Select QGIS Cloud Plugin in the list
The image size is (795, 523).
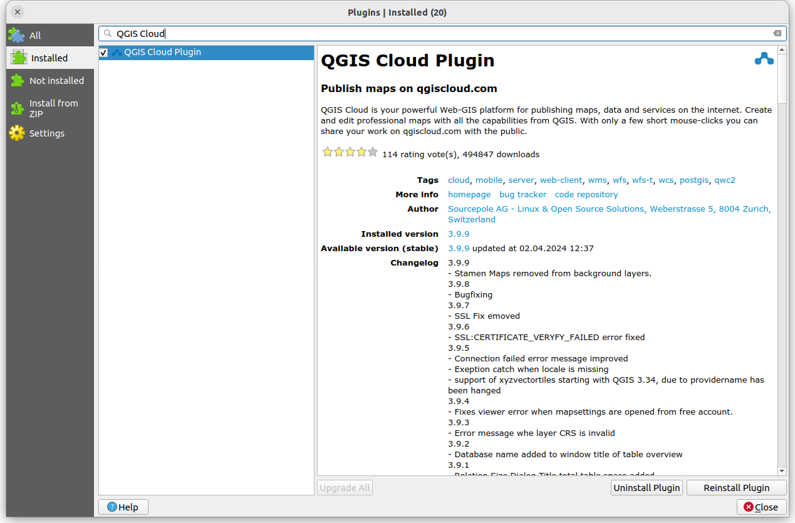coord(162,53)
